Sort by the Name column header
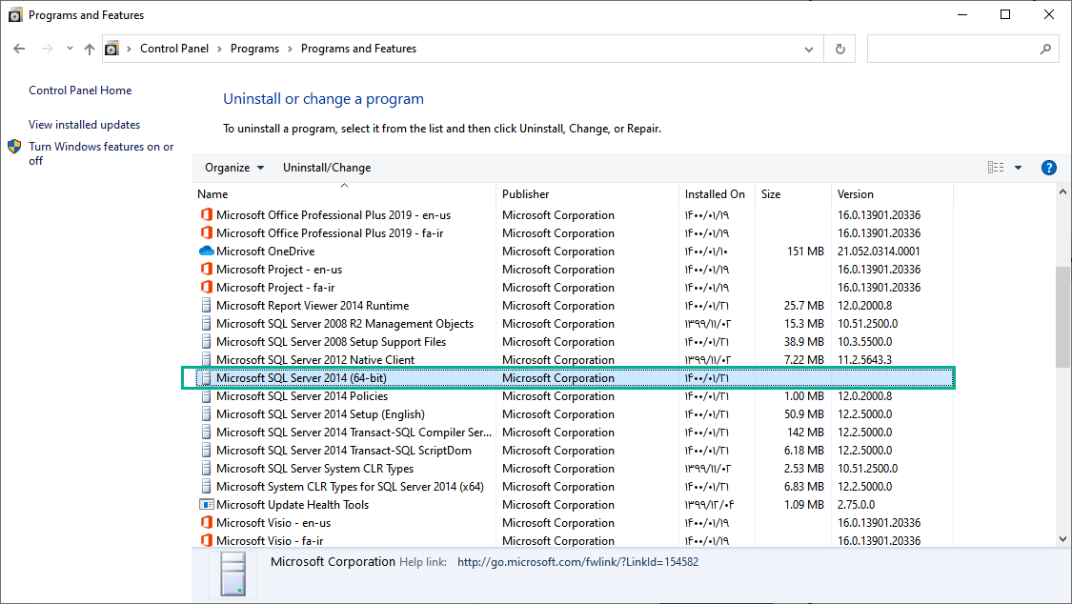Image resolution: width=1072 pixels, height=604 pixels. [x=344, y=194]
